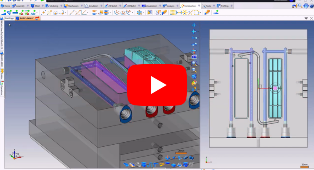
Task: Click the orange and blue parallel planes tool
Action: [x=94, y=13]
